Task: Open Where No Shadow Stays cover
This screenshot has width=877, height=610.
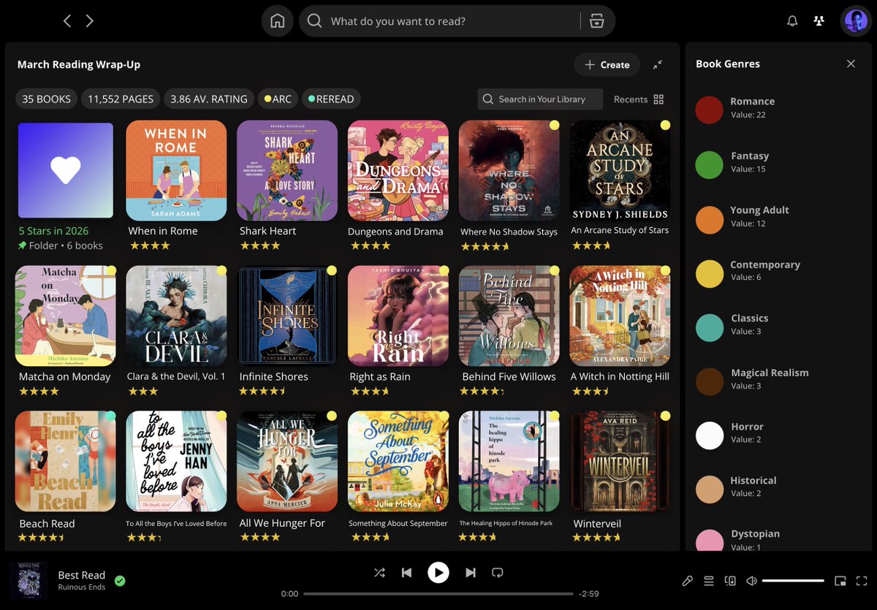Action: click(509, 170)
